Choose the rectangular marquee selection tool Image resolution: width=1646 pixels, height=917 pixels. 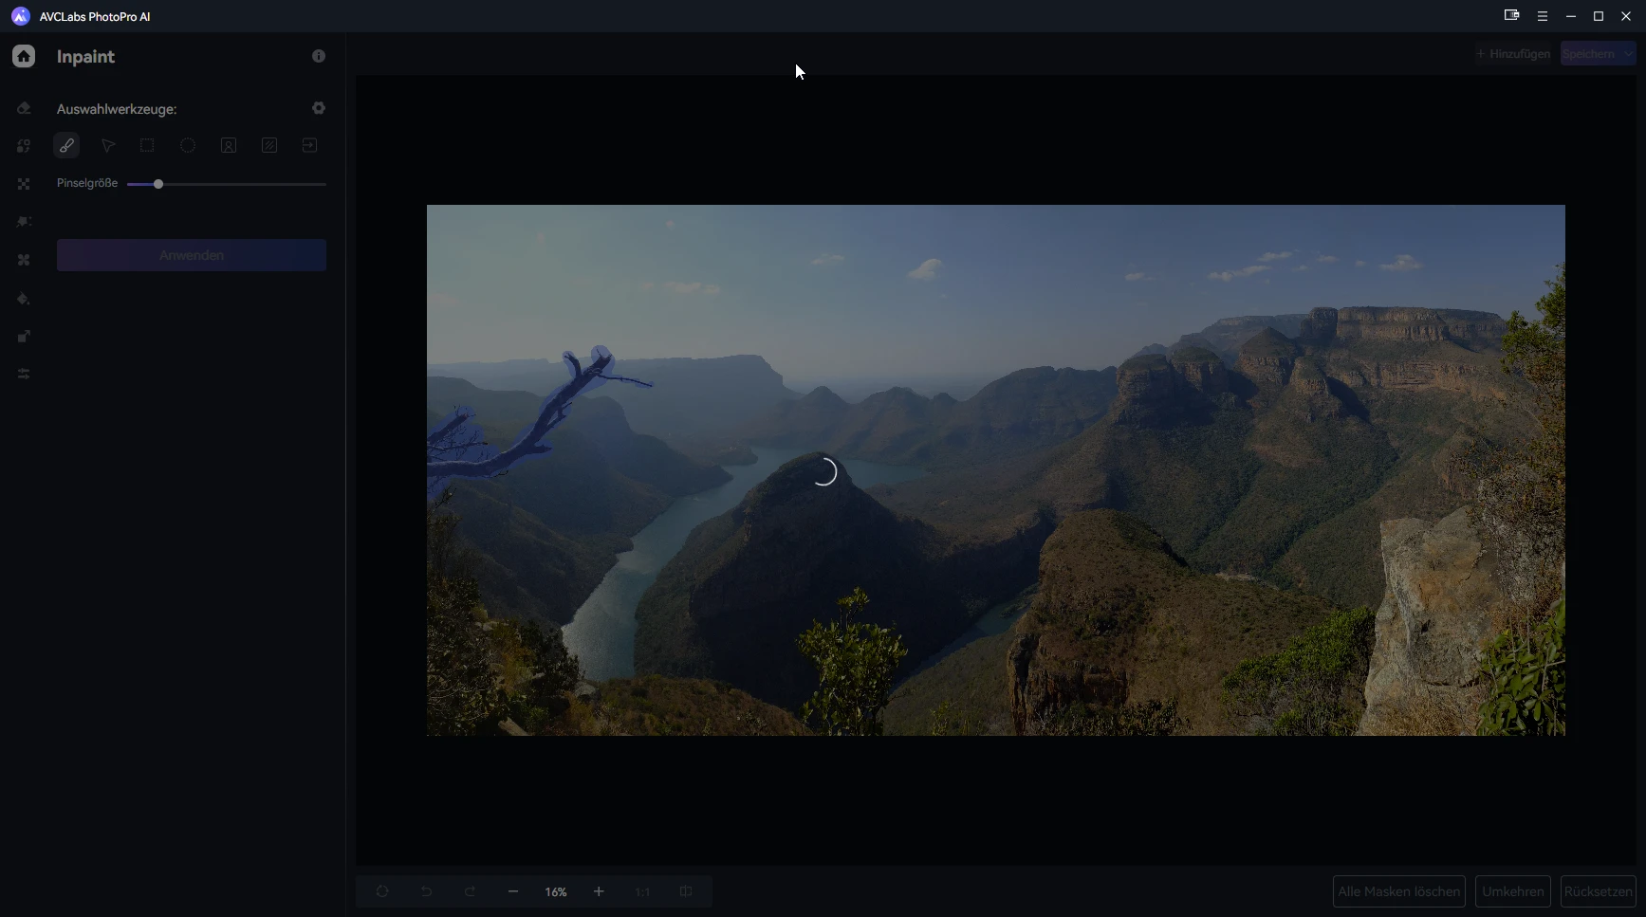point(147,146)
